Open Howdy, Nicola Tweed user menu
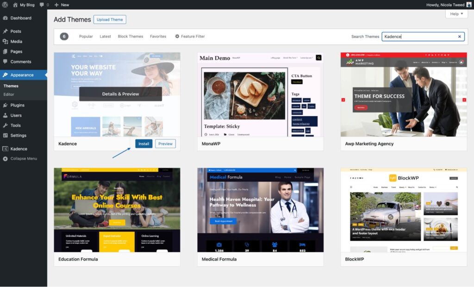Image resolution: width=474 pixels, height=287 pixels. tap(448, 5)
